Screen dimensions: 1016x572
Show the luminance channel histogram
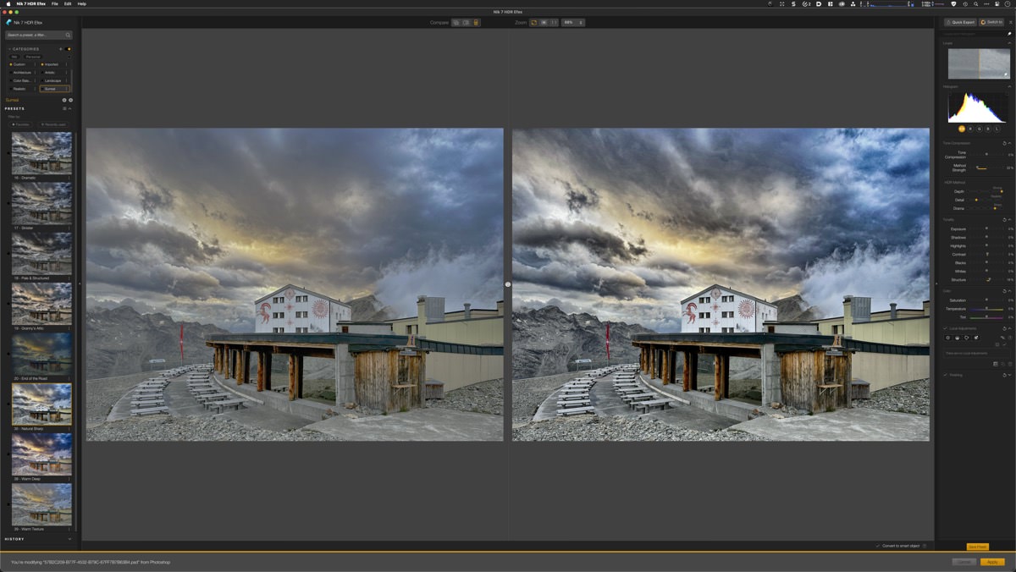pyautogui.click(x=997, y=129)
